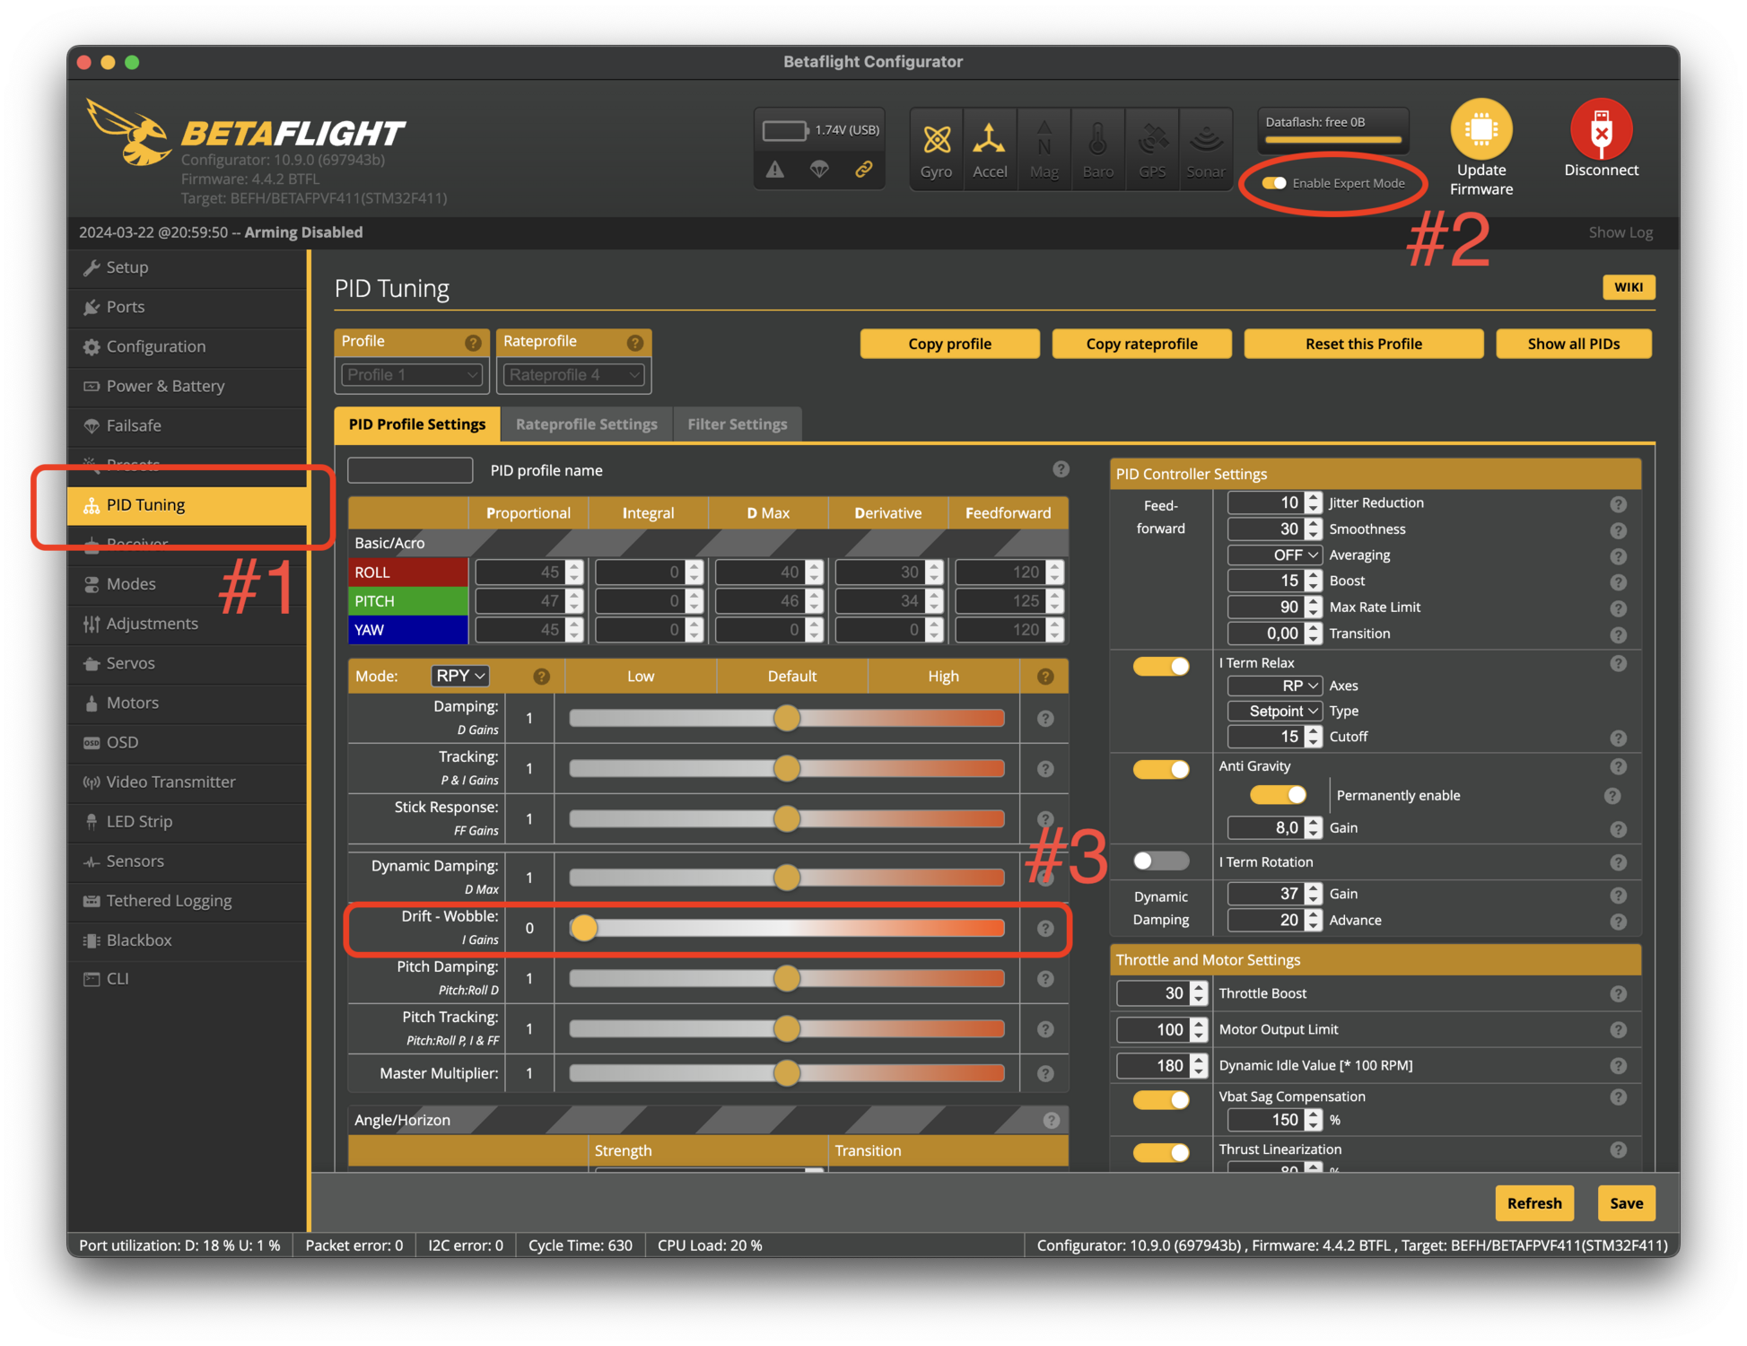Screen dimensions: 1747x1346
Task: Open the RPY Mode dropdown
Action: pyautogui.click(x=460, y=676)
